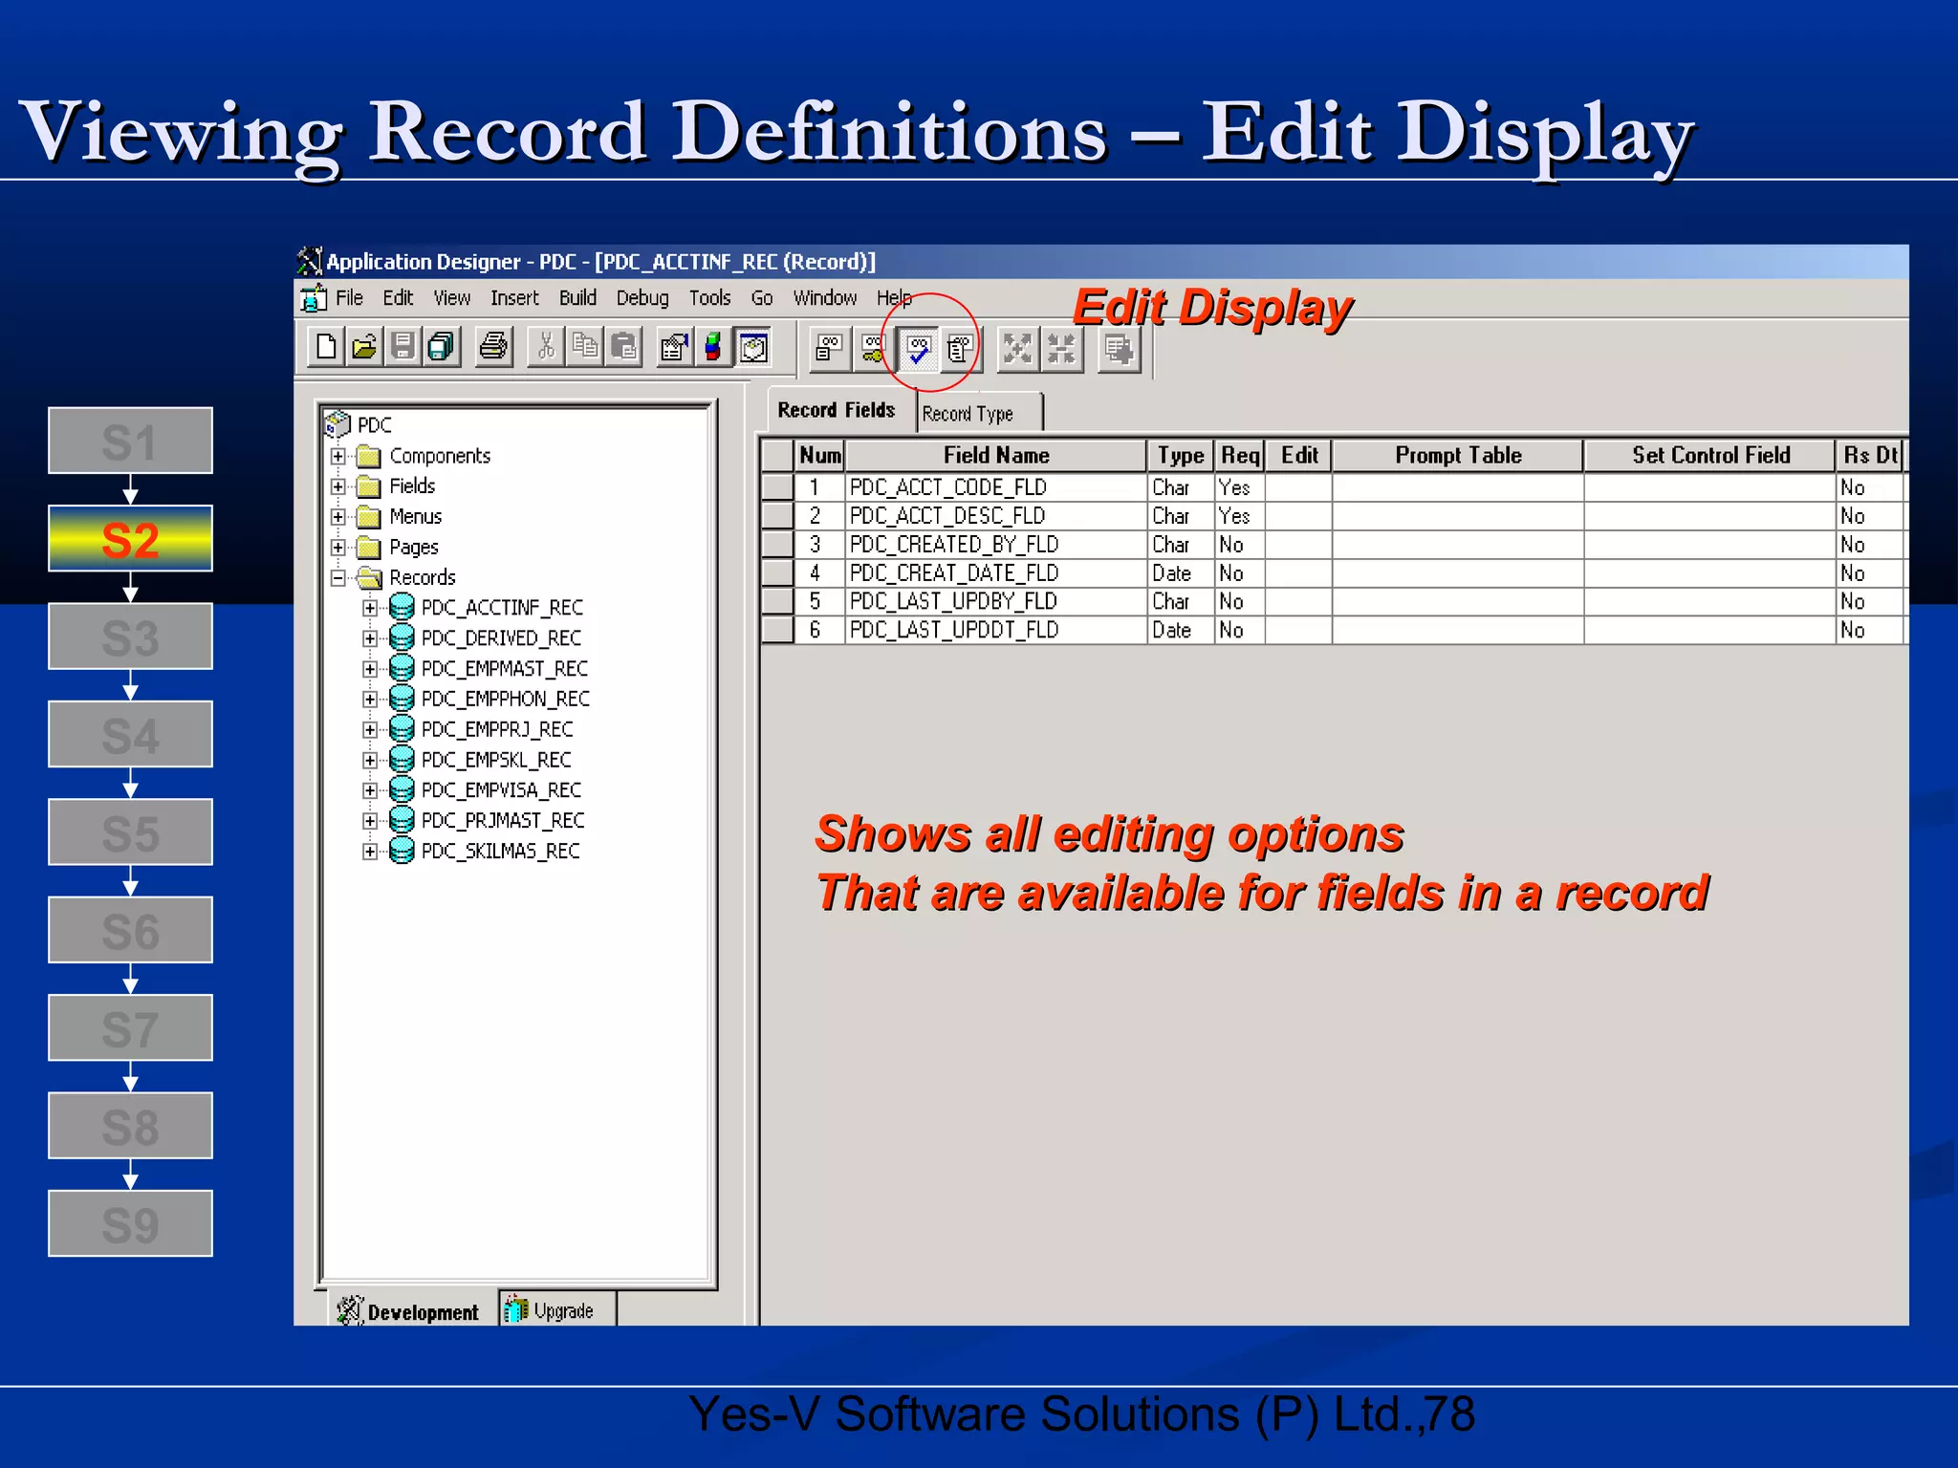Click the Build Project colored blocks icon
Screen dimensions: 1958x1468
[x=712, y=347]
